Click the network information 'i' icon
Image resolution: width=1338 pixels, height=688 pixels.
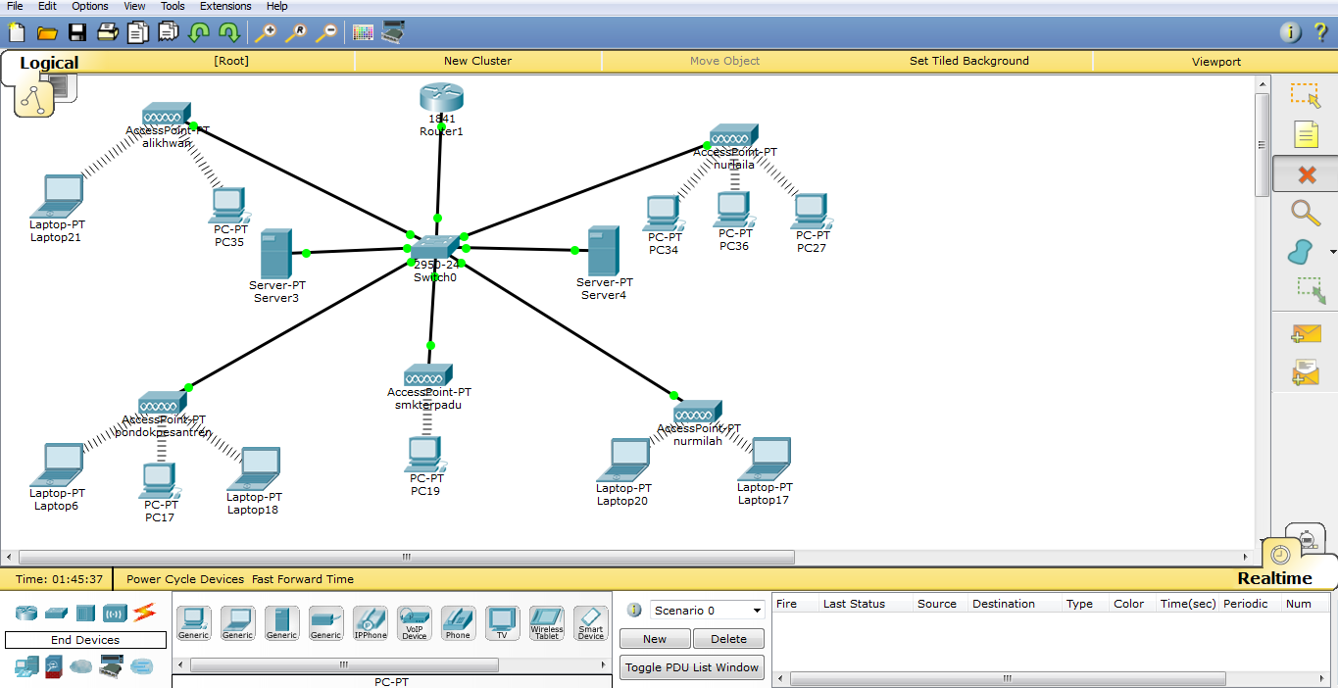pos(1290,32)
